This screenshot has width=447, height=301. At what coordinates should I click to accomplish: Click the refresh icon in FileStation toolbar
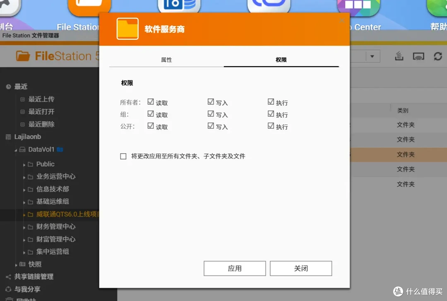coord(438,56)
